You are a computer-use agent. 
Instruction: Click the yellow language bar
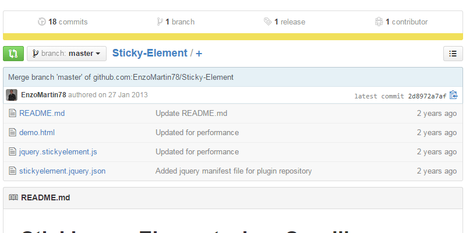233,37
